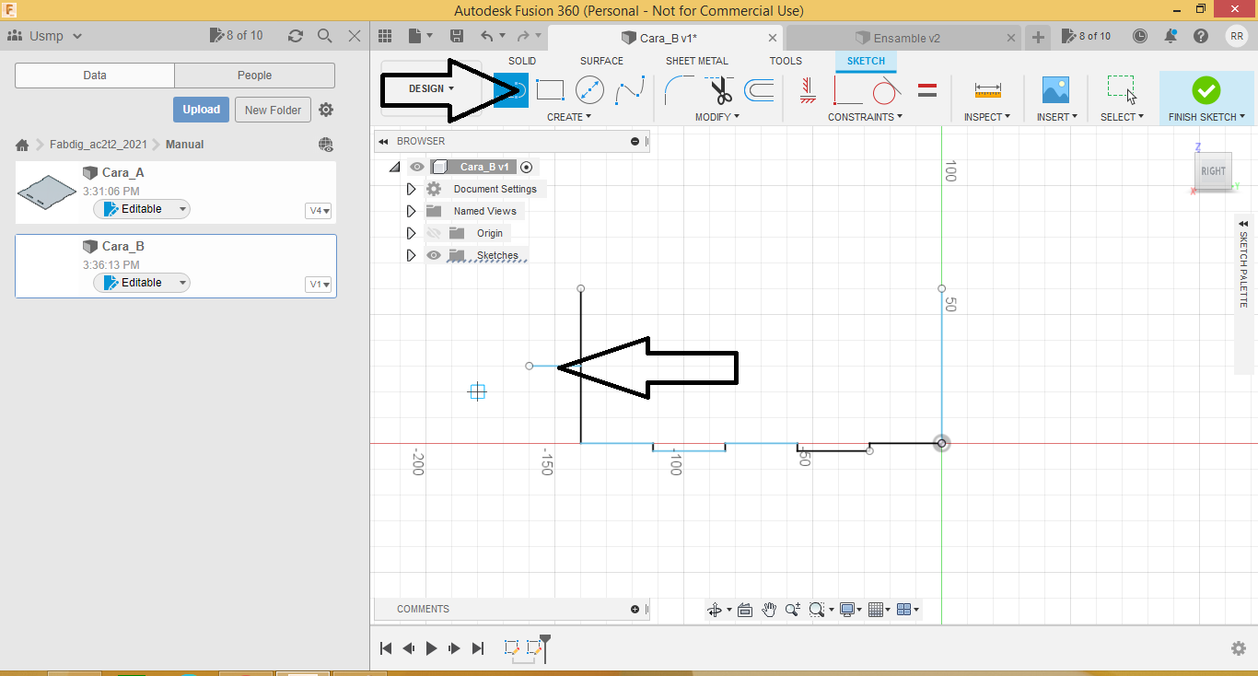Select the Offset tool in Modify
The width and height of the screenshot is (1258, 676).
pos(759,90)
